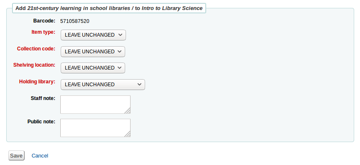The height and width of the screenshot is (165, 360).
Task: Save the course reserve item
Action: point(16,155)
